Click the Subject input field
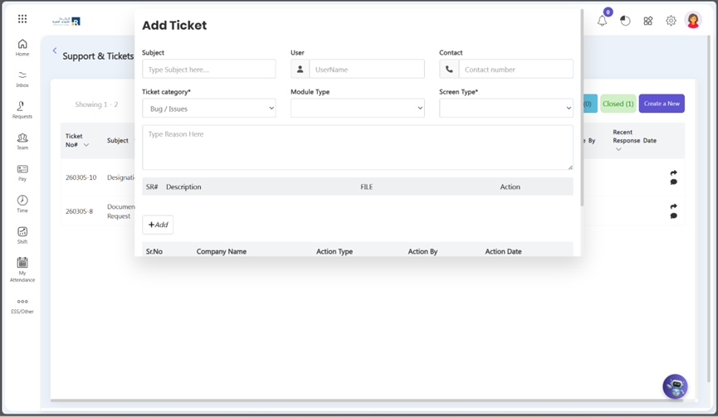 point(208,70)
